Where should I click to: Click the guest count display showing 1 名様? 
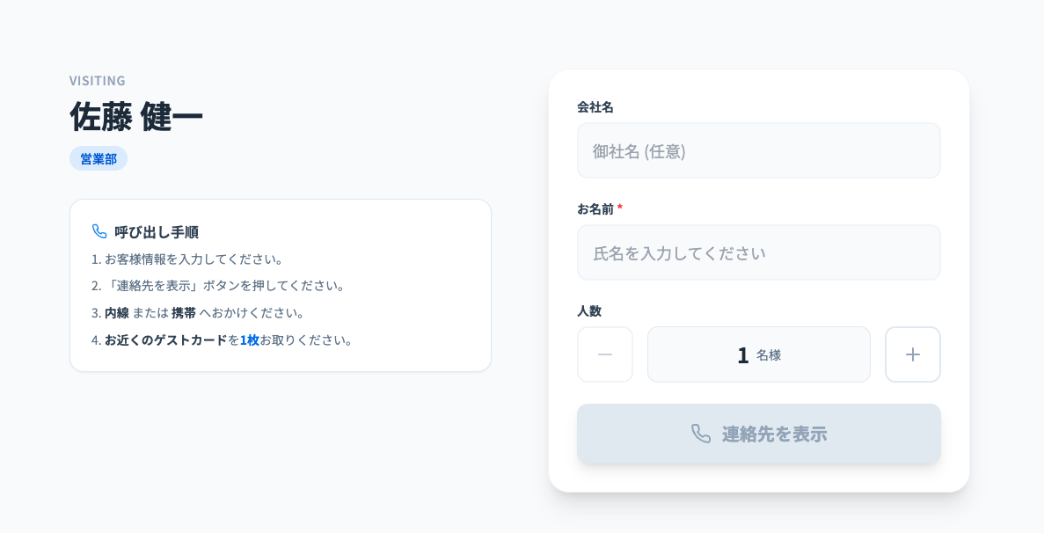tap(758, 354)
